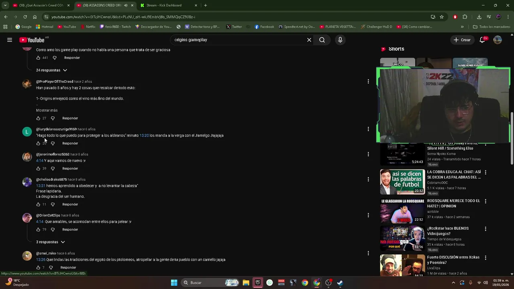
Task: Open Windows Start menu
Action: pyautogui.click(x=174, y=283)
